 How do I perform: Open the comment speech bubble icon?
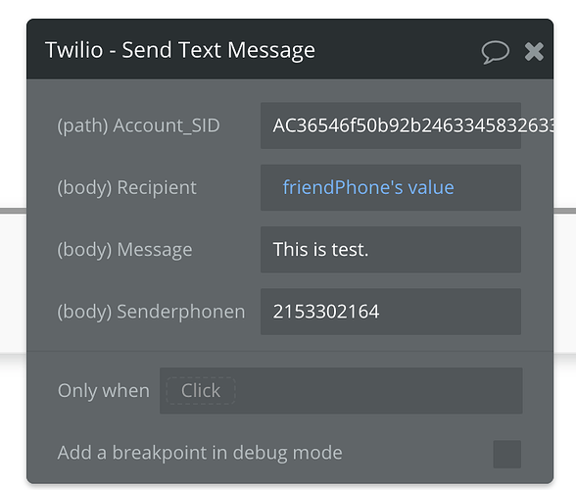(x=496, y=52)
